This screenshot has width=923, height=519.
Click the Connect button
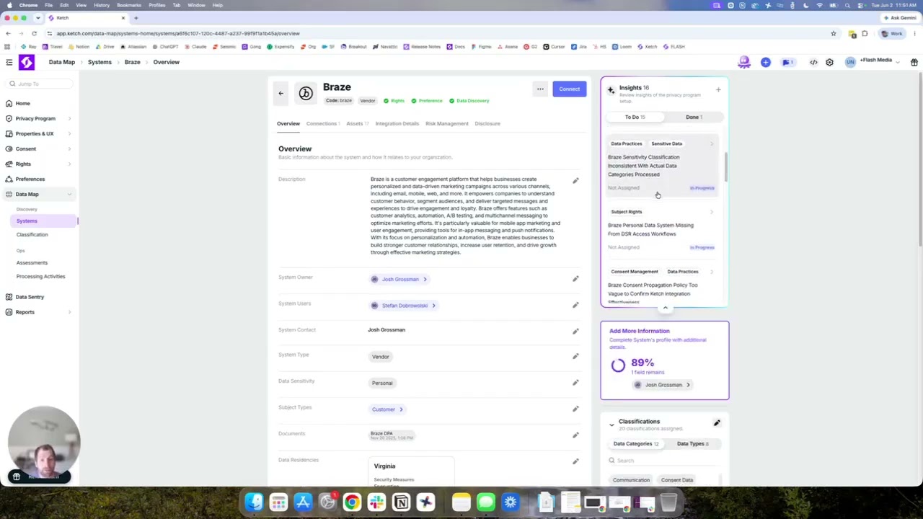pyautogui.click(x=569, y=89)
